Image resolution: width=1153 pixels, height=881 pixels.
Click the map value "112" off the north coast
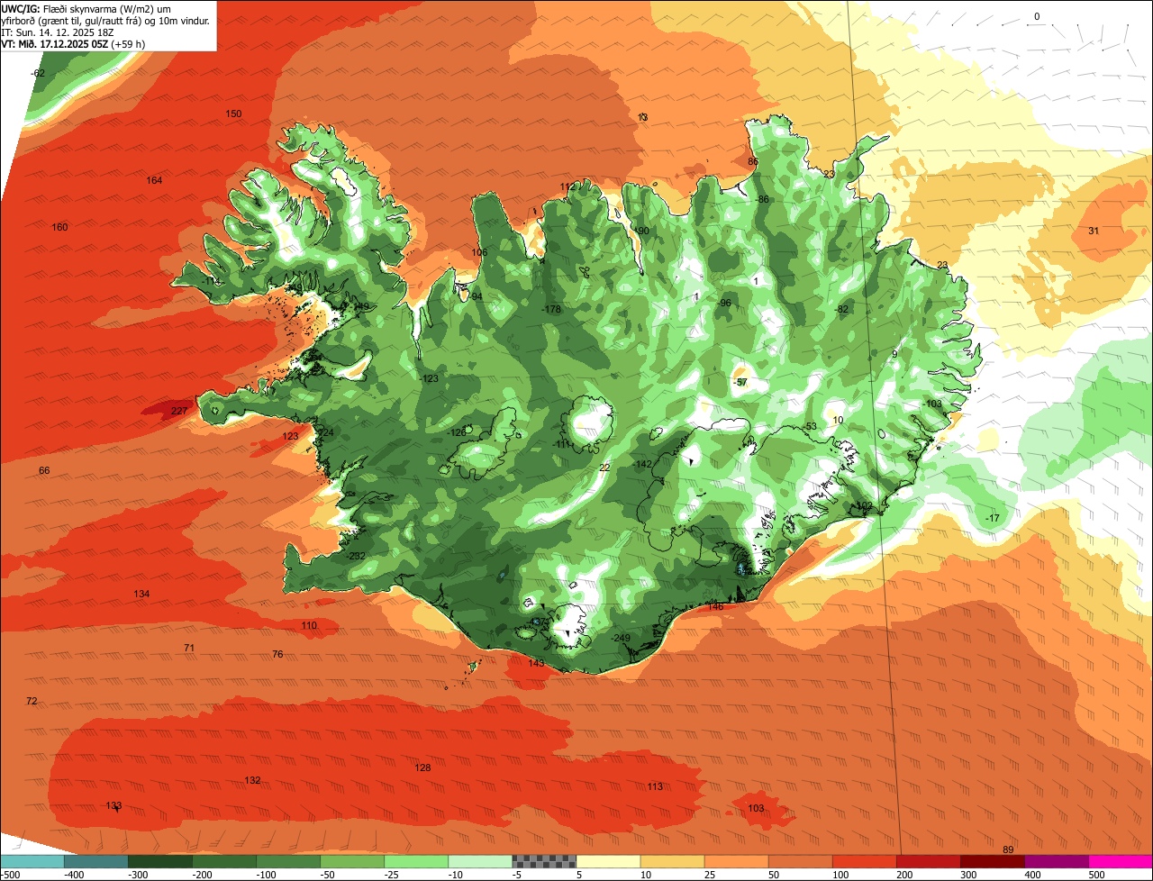567,186
